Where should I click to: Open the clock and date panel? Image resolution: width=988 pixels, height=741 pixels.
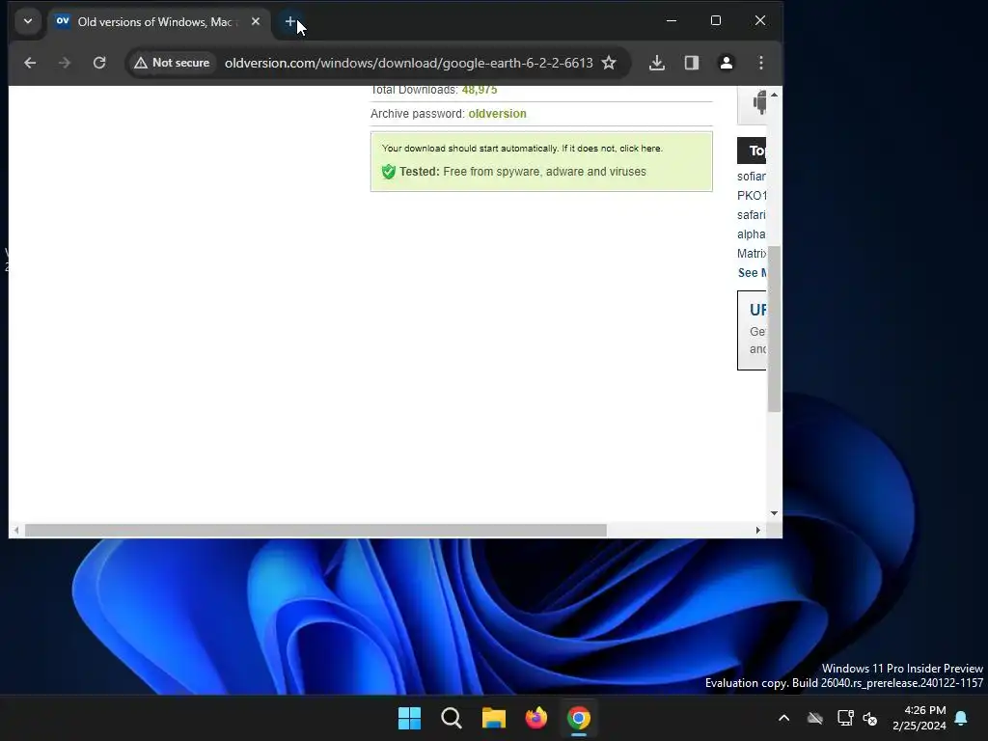[x=919, y=718]
